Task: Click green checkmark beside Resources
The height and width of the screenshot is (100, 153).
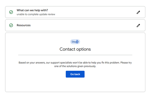Action: (11, 25)
